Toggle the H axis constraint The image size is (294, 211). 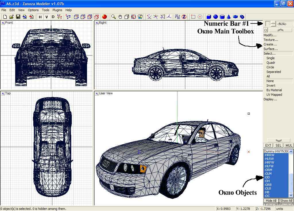[x=40, y=17]
